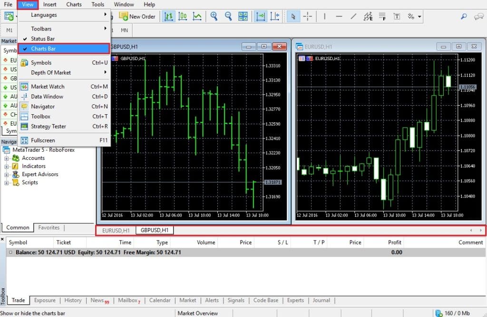The image size is (487, 317).
Task: Switch to Common tab in Navigator
Action: pyautogui.click(x=18, y=228)
